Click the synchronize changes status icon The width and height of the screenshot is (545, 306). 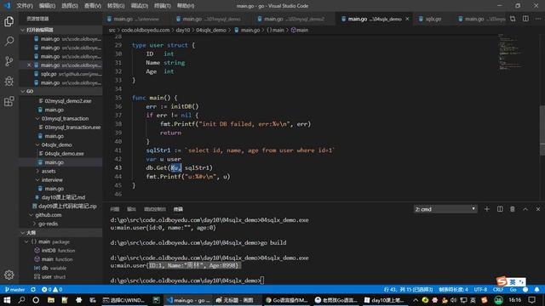(x=33, y=289)
